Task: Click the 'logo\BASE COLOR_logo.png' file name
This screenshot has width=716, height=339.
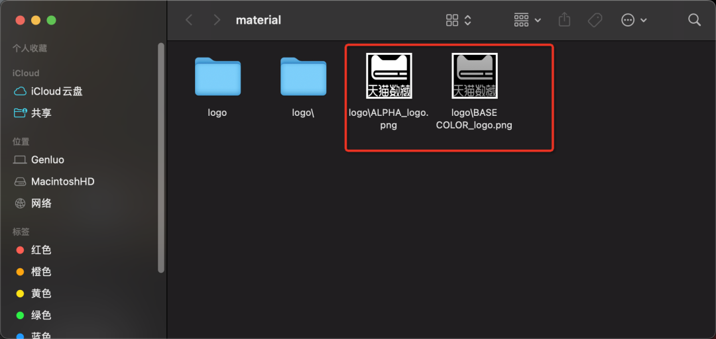Action: [x=474, y=119]
